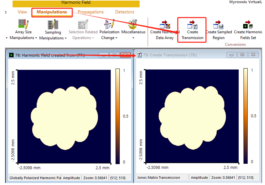The height and width of the screenshot is (185, 265).
Task: Switch to the Propagations ribbon tab
Action: (x=91, y=12)
